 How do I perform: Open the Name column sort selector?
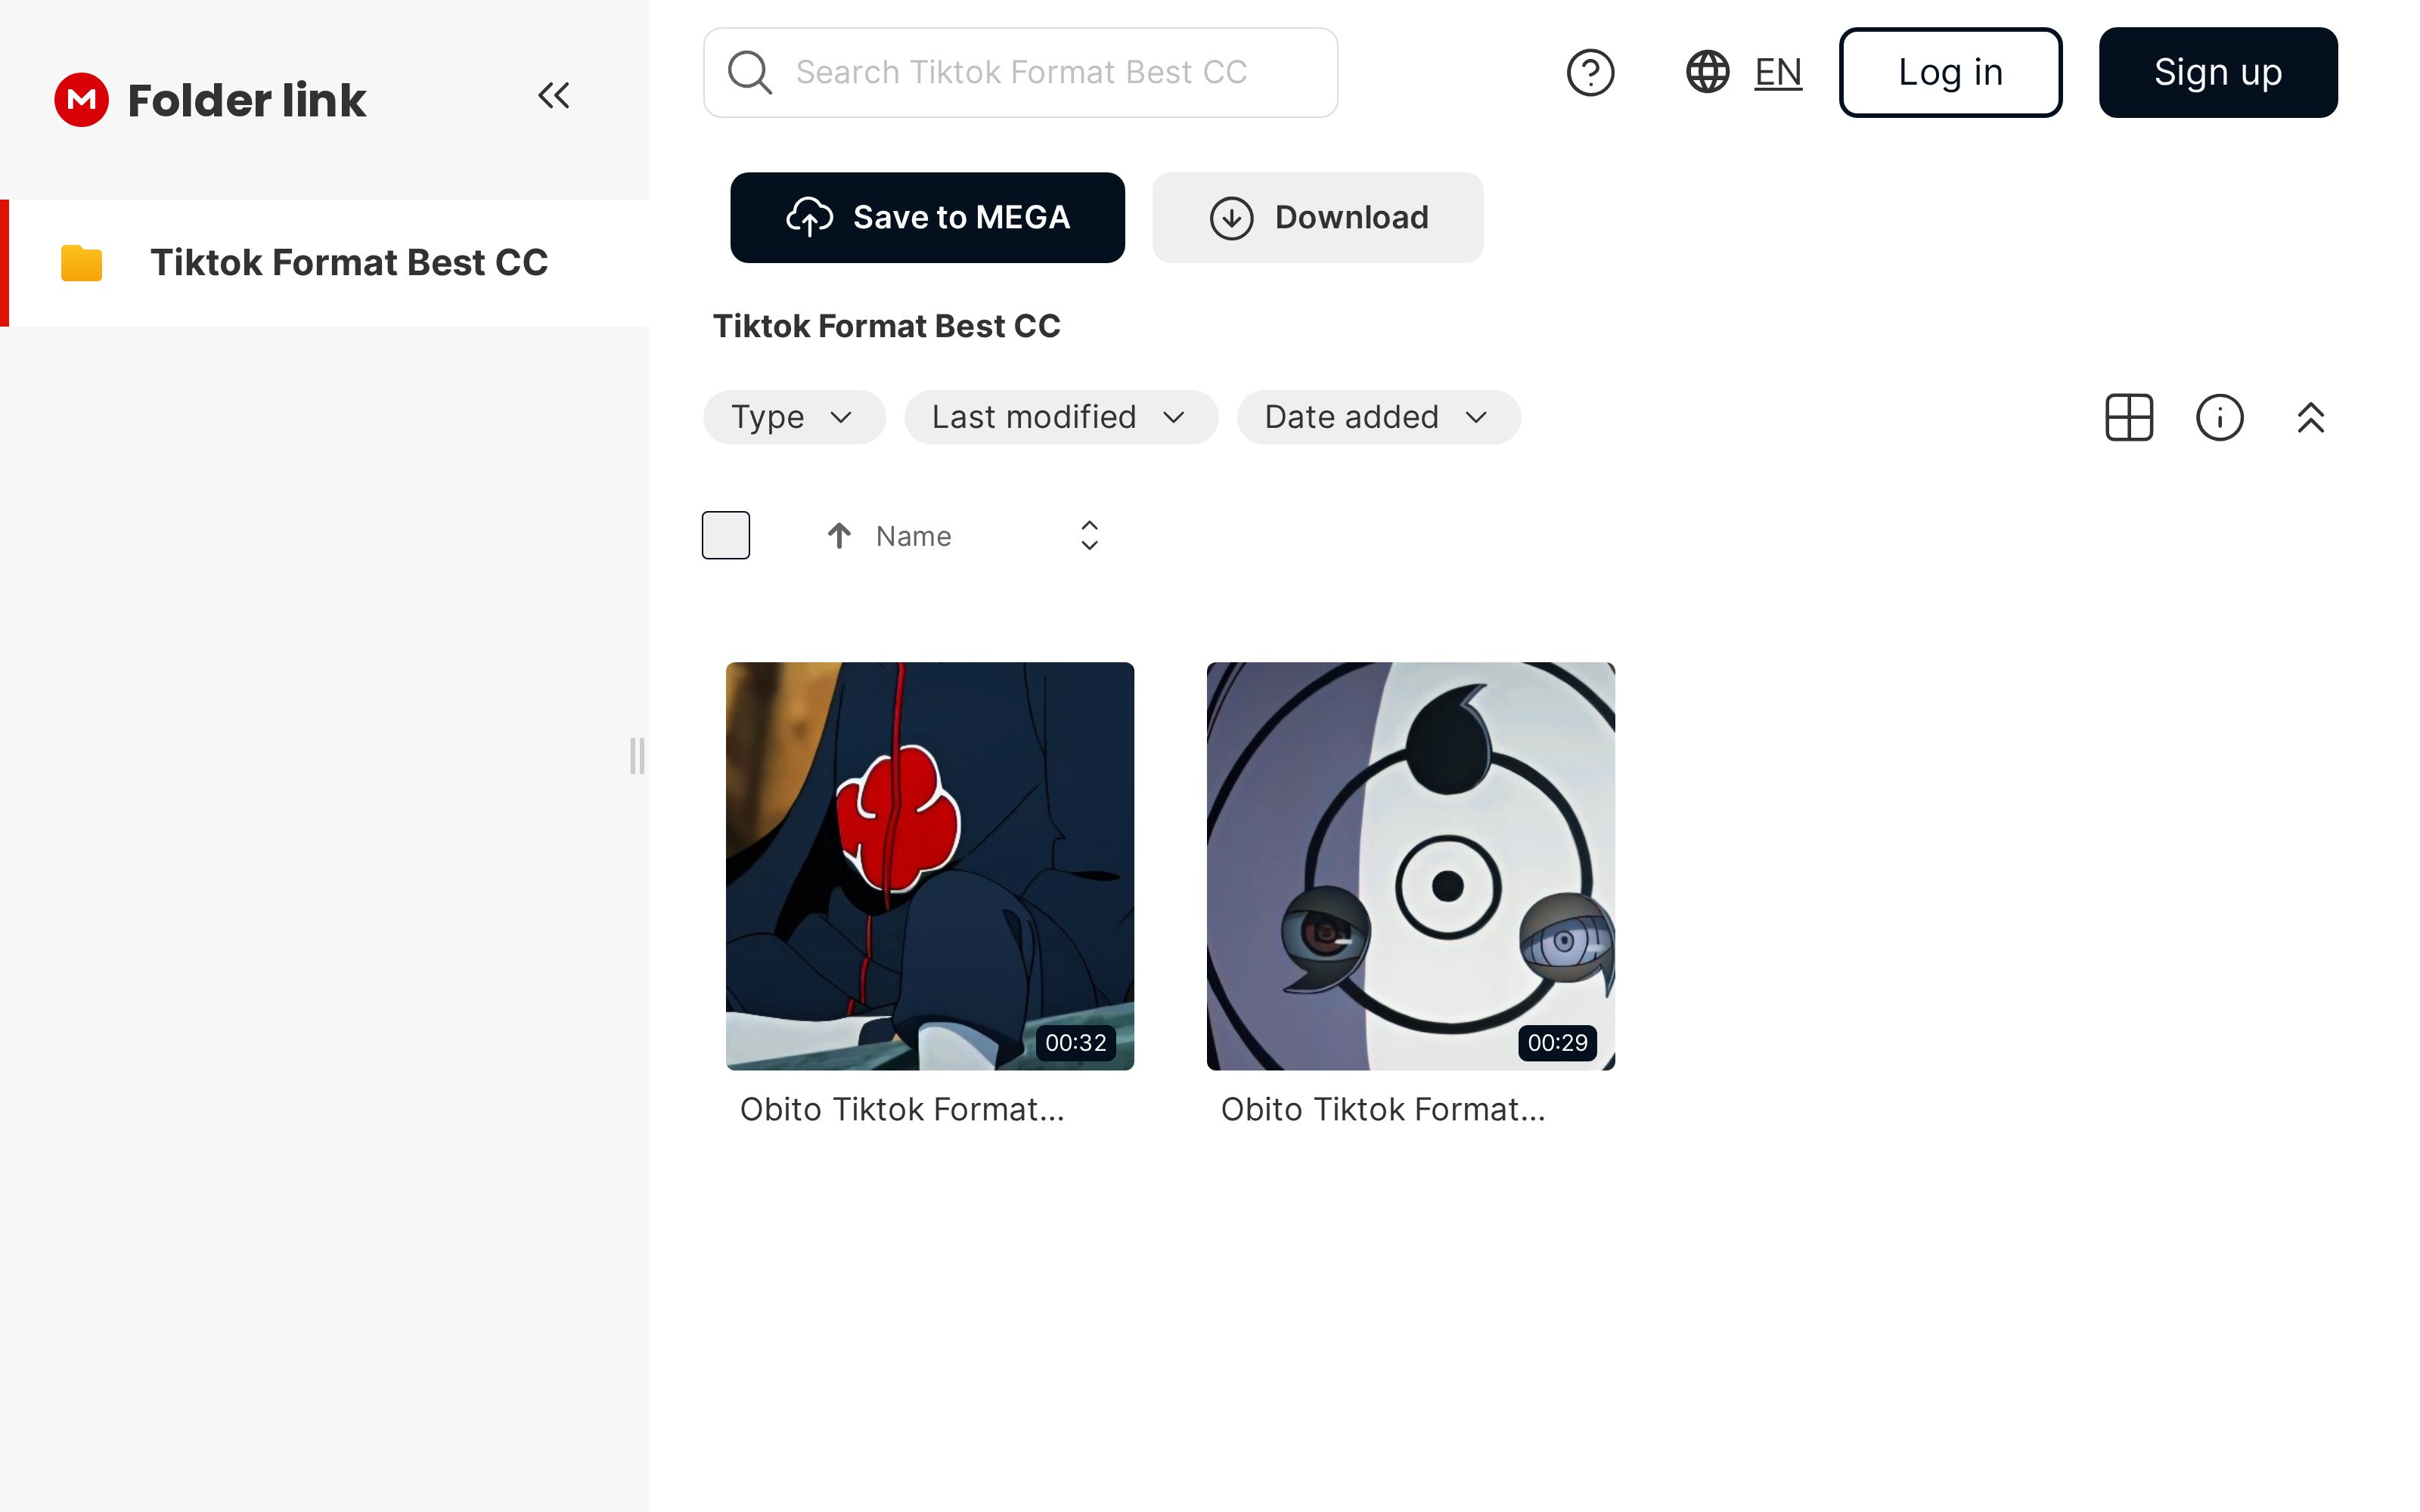point(1089,536)
